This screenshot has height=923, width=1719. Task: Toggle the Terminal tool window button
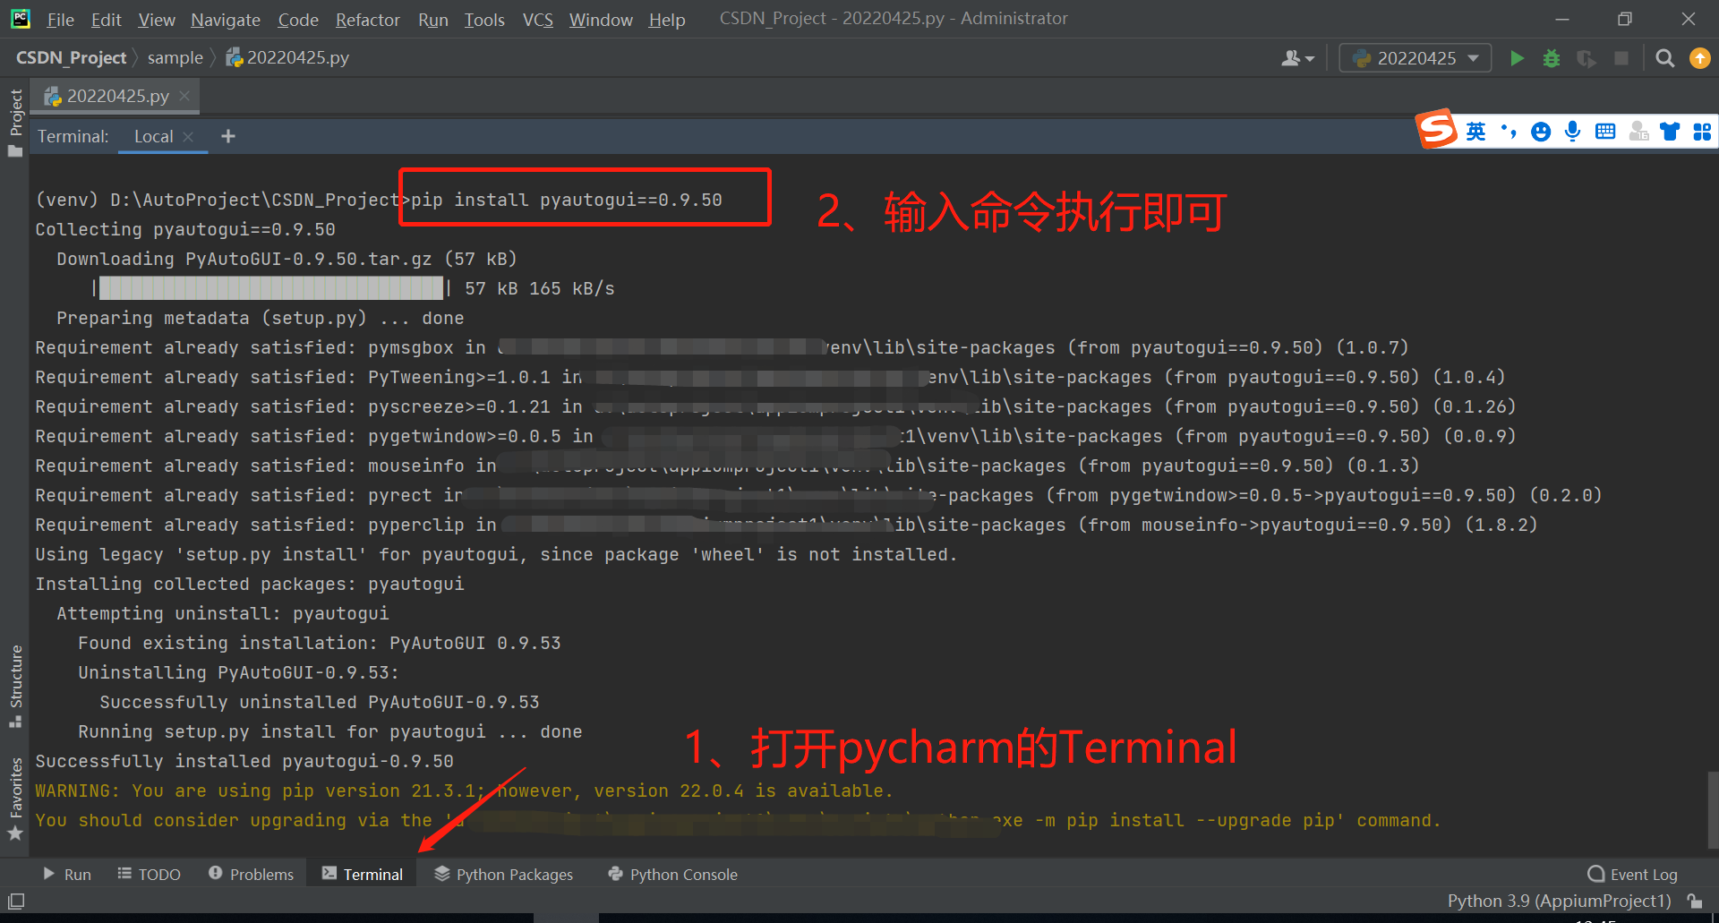click(x=362, y=874)
